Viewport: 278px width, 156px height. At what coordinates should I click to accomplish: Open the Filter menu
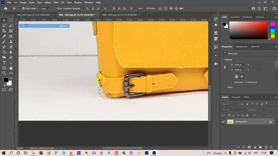pyautogui.click(x=56, y=3)
